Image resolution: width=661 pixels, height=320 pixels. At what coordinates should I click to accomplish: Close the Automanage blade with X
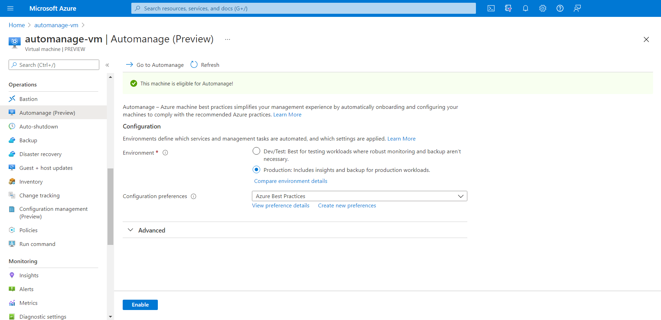pyautogui.click(x=646, y=40)
